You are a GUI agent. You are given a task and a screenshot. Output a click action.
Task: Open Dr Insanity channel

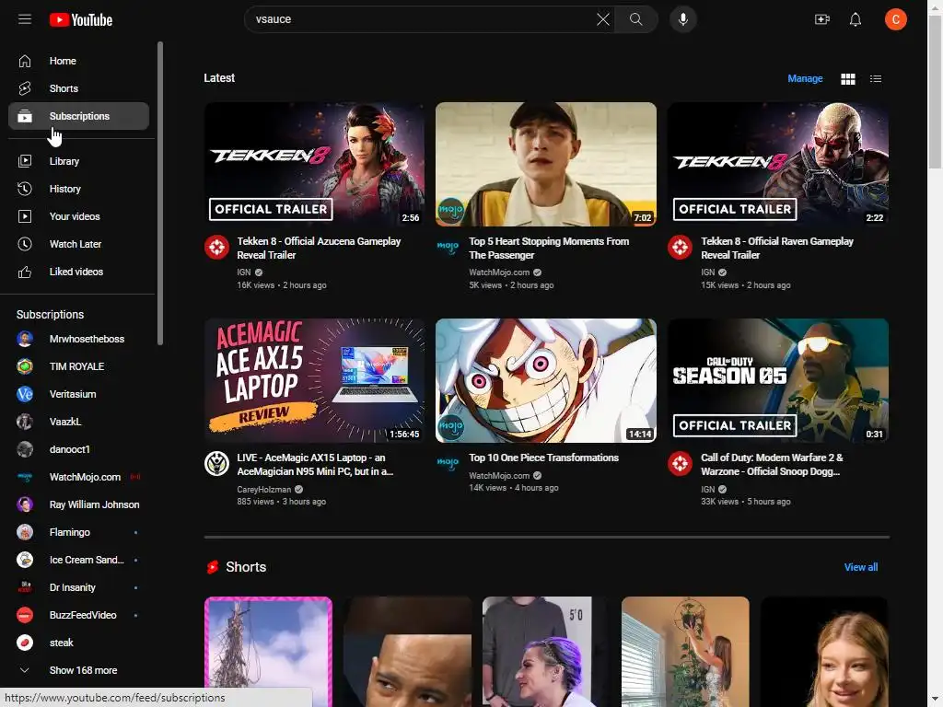79,588
